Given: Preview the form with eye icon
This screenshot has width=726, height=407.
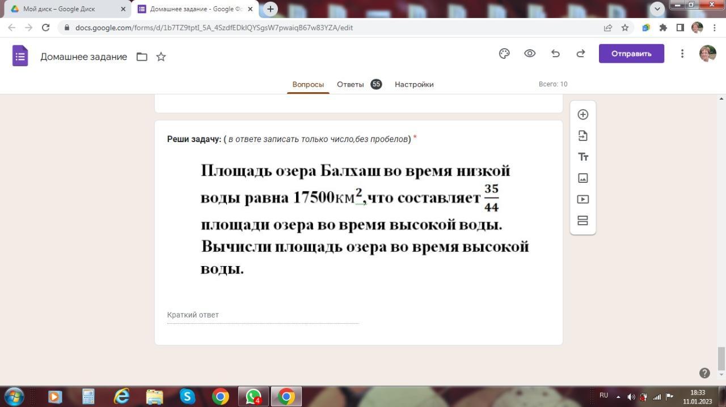Looking at the screenshot, I should click(x=530, y=54).
